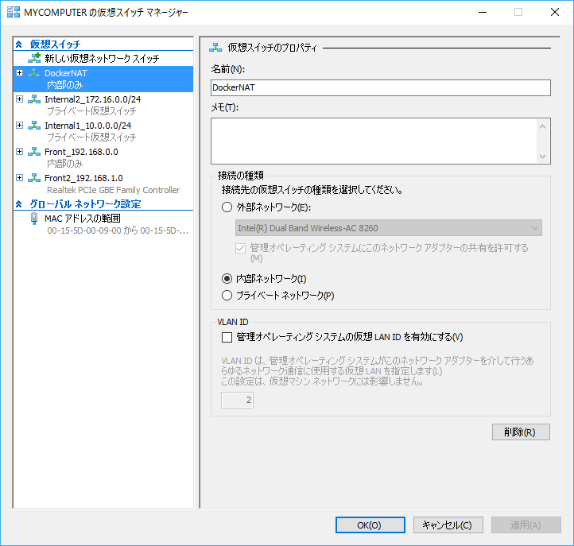Select Internal1_10.0.0.0/24 in the switch list
Viewport: 574px width, 546px height.
(87, 126)
